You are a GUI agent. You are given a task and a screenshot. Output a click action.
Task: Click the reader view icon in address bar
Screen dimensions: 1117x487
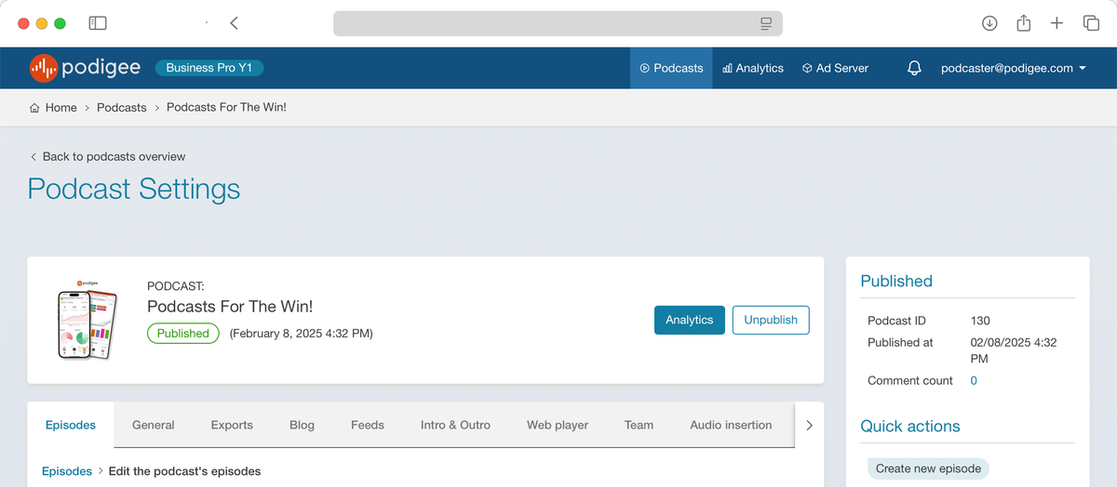[x=766, y=23]
